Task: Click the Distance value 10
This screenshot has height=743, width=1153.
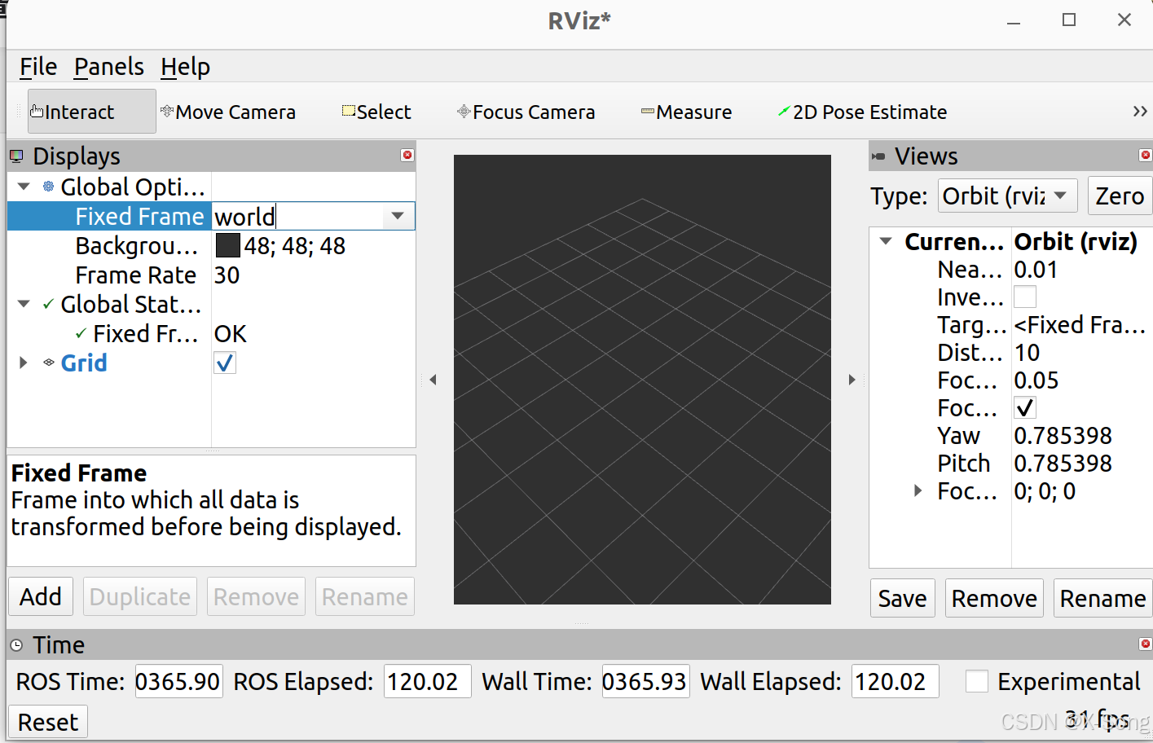Action: [1027, 353]
